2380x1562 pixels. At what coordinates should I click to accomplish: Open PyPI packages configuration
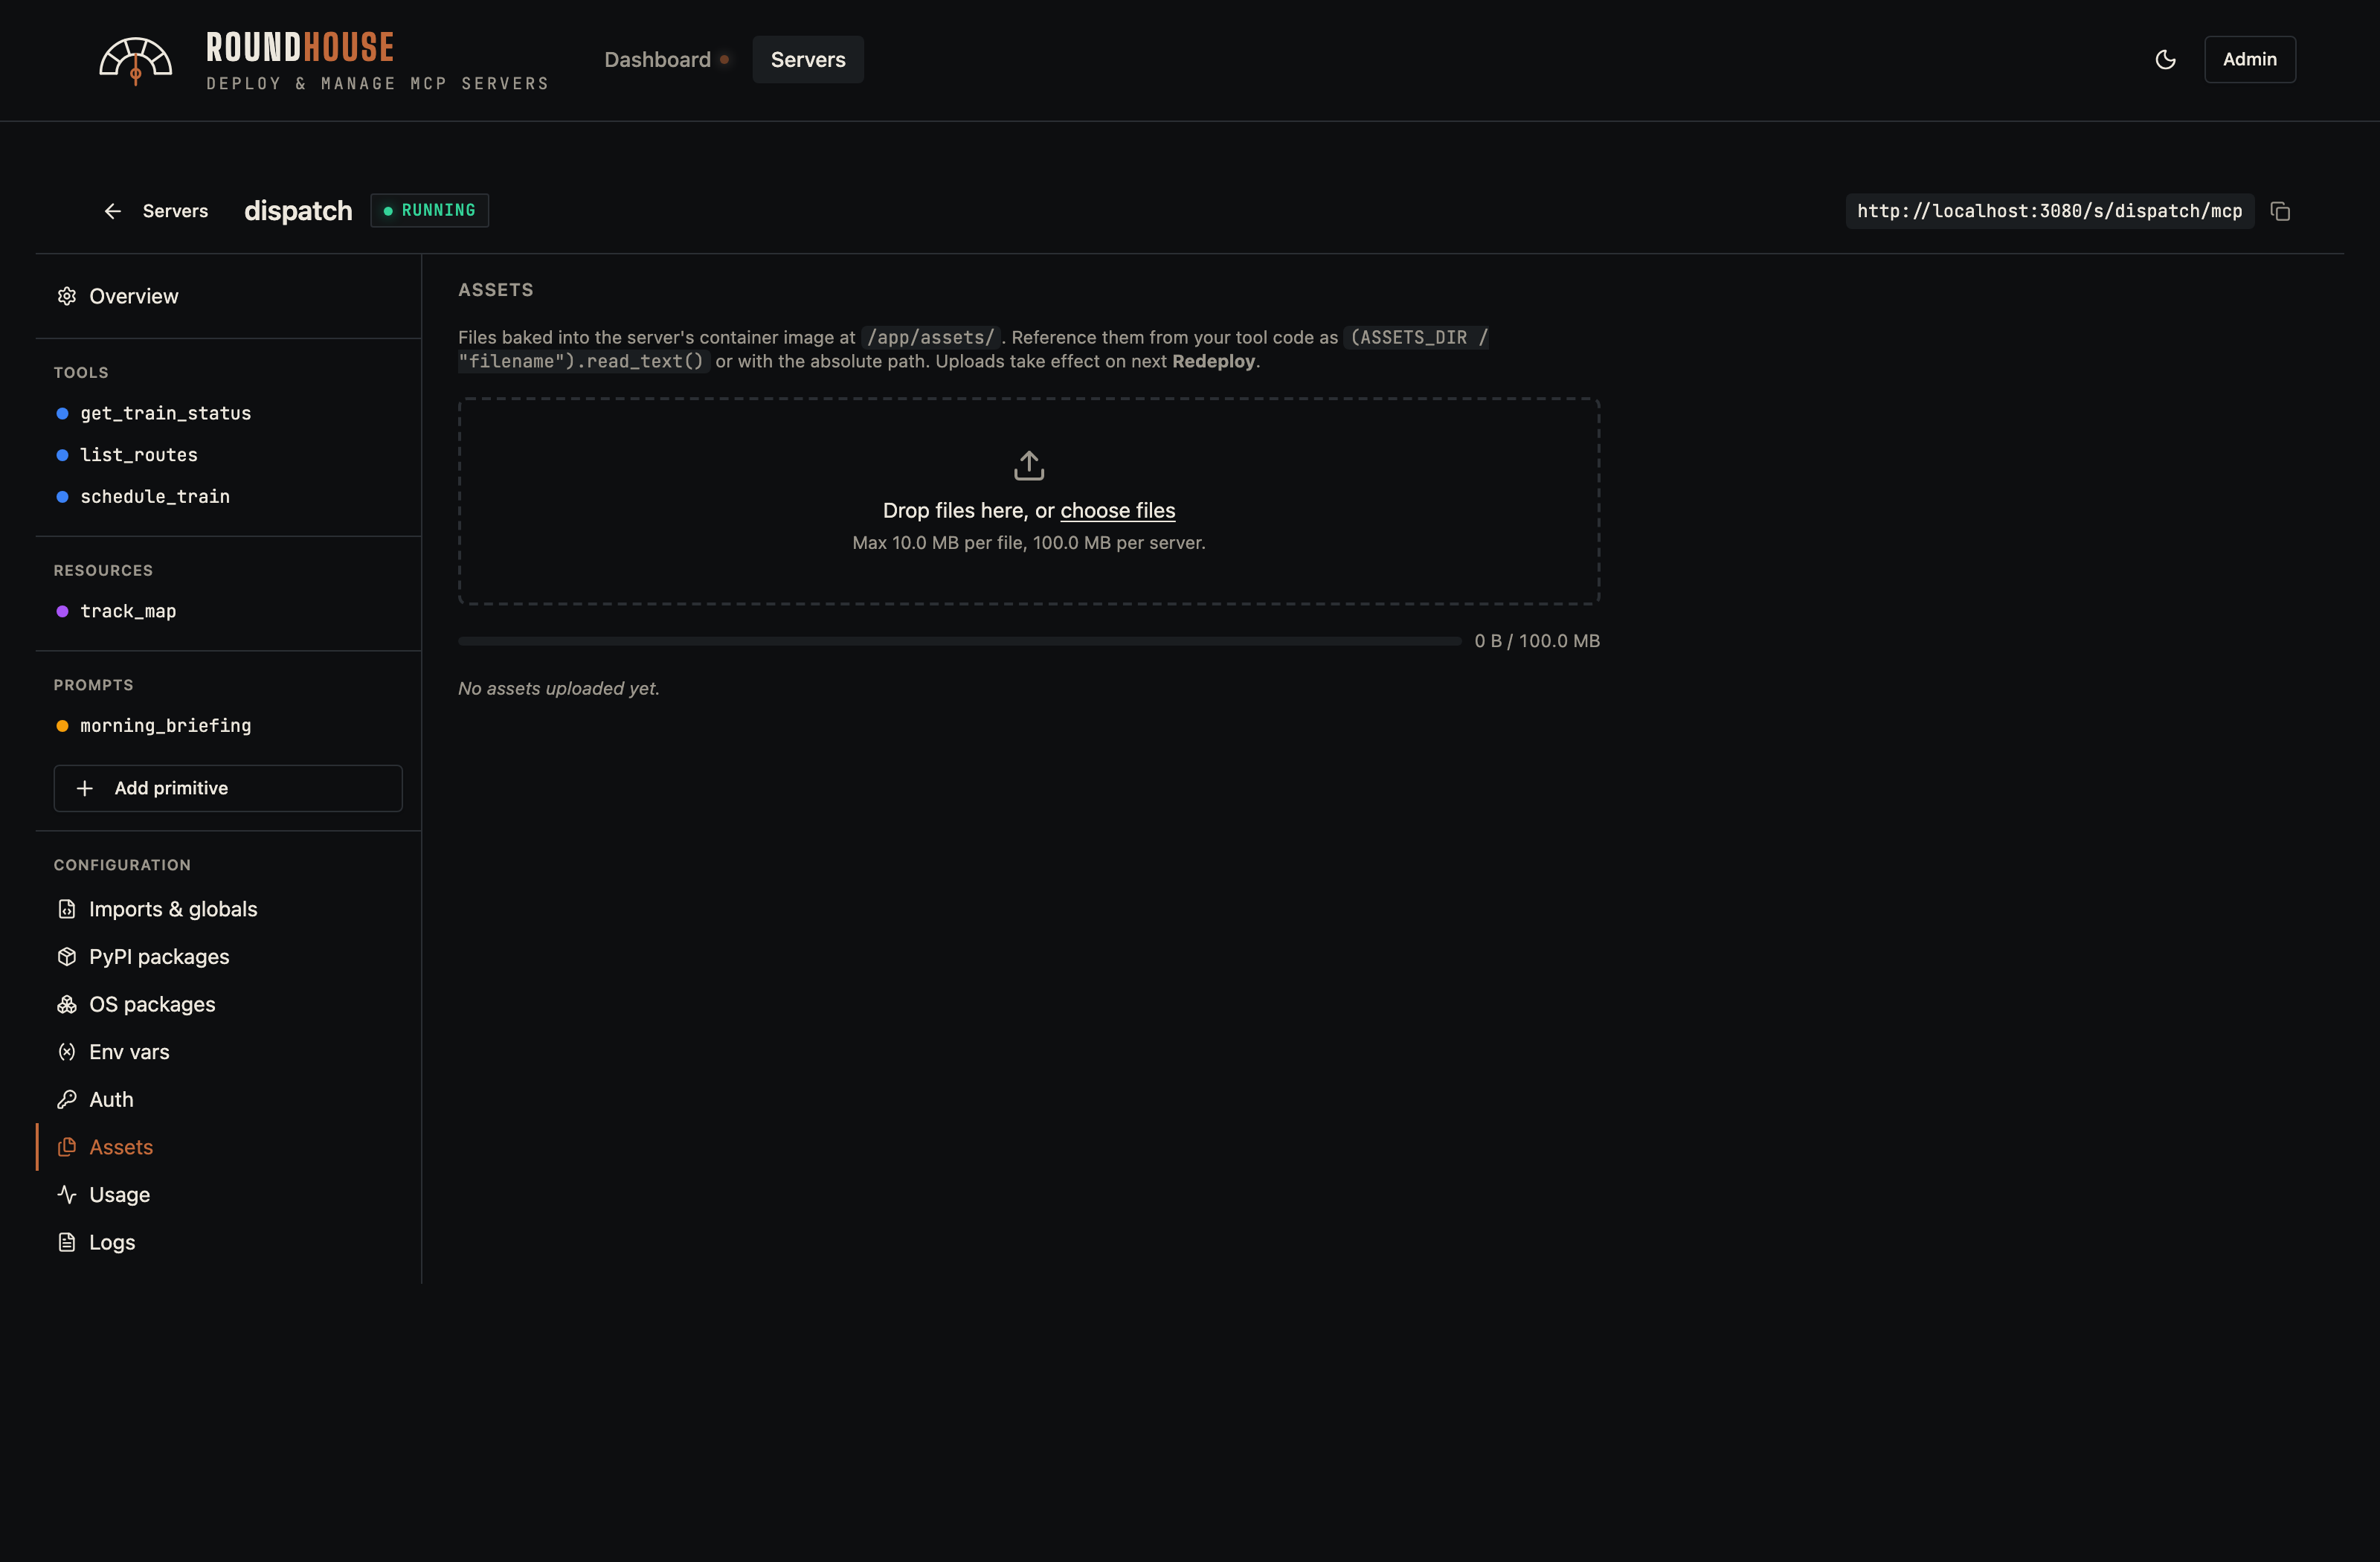click(x=228, y=957)
